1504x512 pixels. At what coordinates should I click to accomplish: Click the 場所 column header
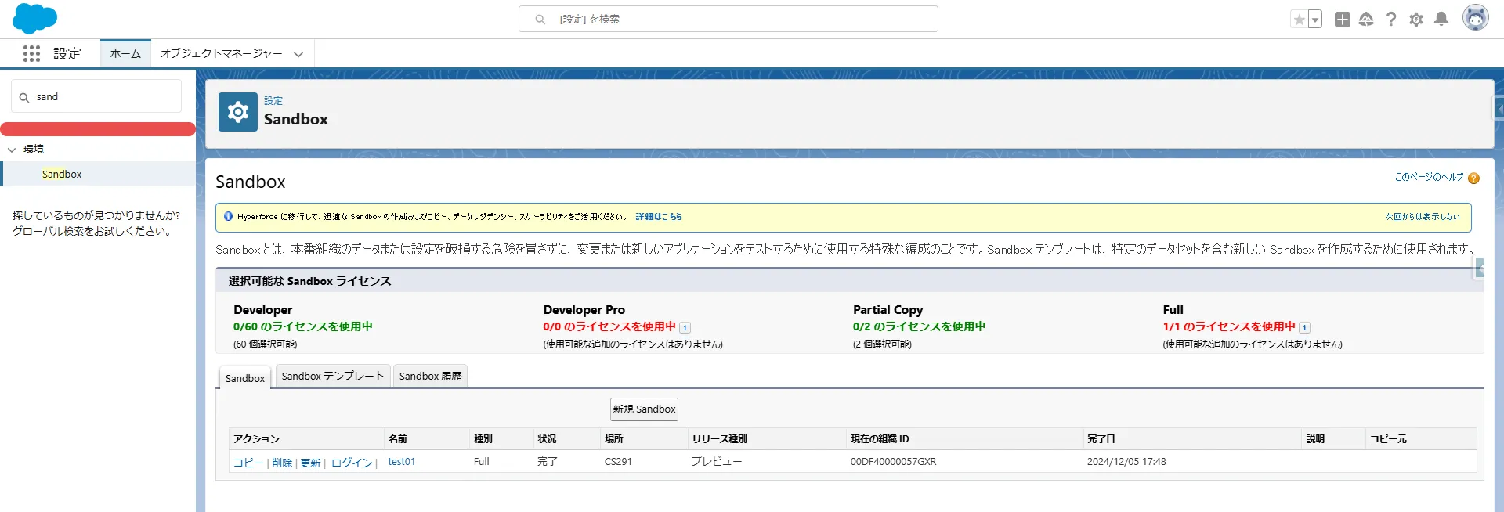614,439
